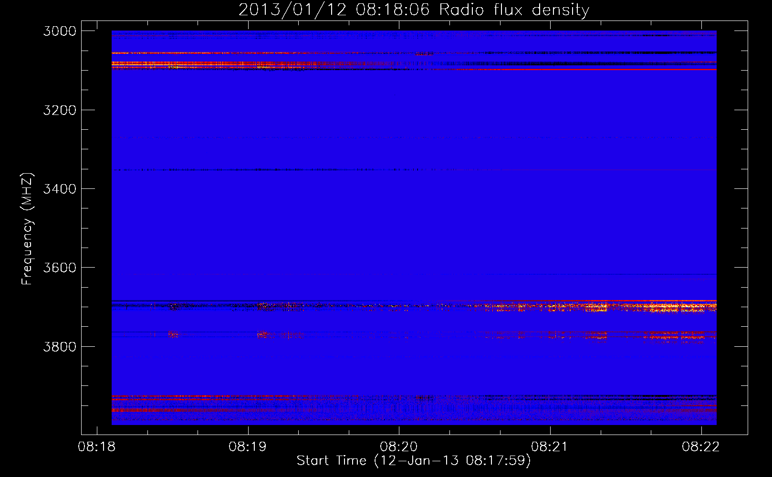Viewport: 772px width, 477px height.
Task: Click the 3000 frequency tick label
Action: (x=60, y=31)
